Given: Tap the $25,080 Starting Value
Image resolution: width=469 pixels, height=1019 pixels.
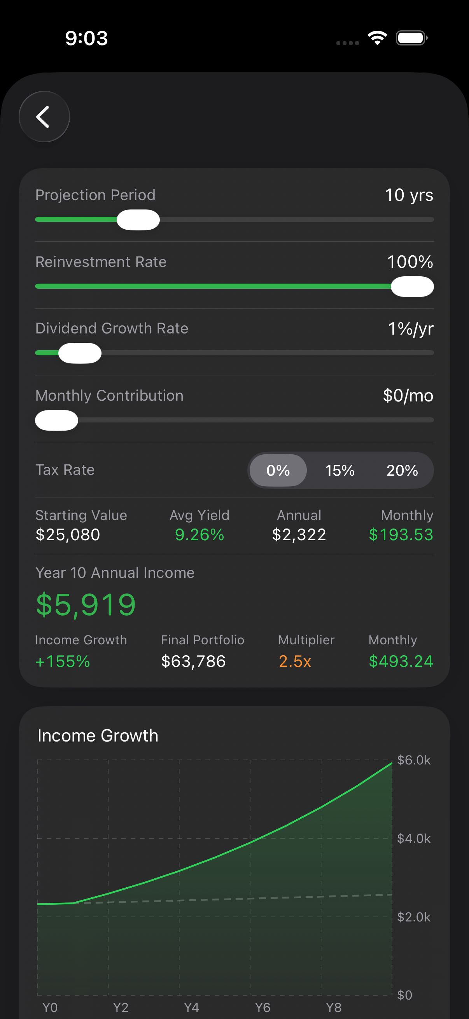Looking at the screenshot, I should pyautogui.click(x=68, y=535).
